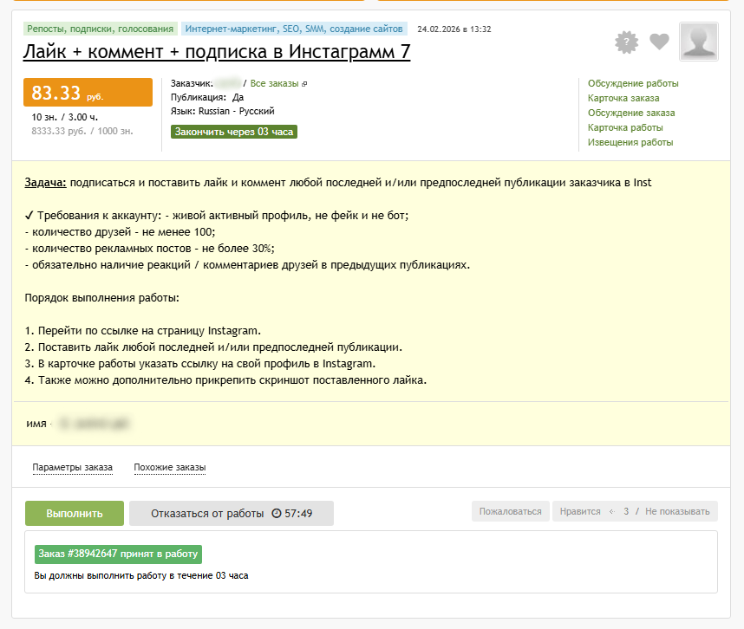
Task: Click Нравится to like the order
Action: 581,512
